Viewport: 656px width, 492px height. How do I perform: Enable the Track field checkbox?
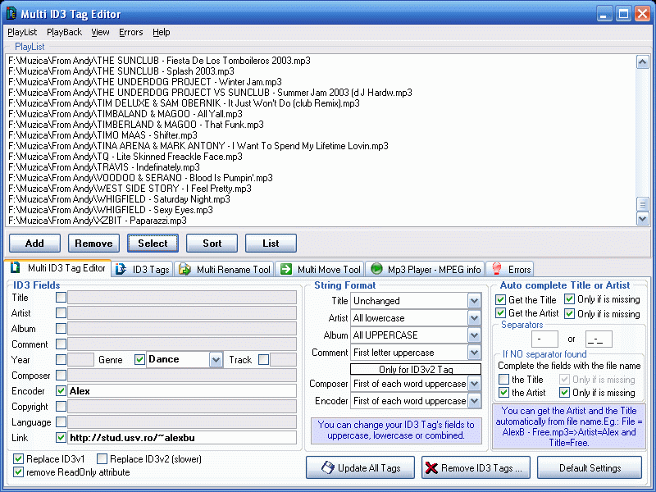point(263,359)
